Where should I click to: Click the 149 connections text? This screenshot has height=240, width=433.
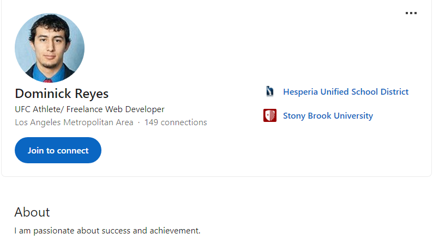176,122
